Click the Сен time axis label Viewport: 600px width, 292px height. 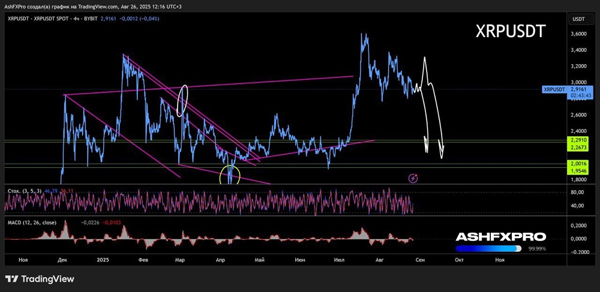coord(420,260)
